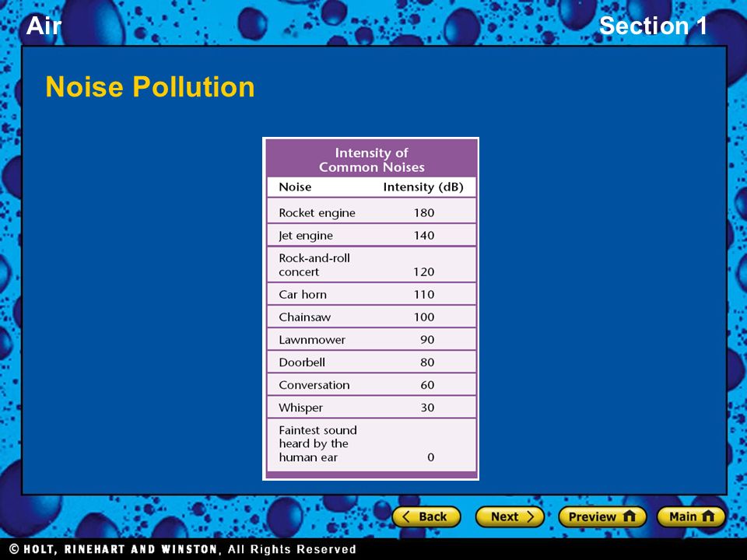Screen dimensions: 747x560
Task: Click the Noise Pollution slide title
Action: [x=150, y=86]
